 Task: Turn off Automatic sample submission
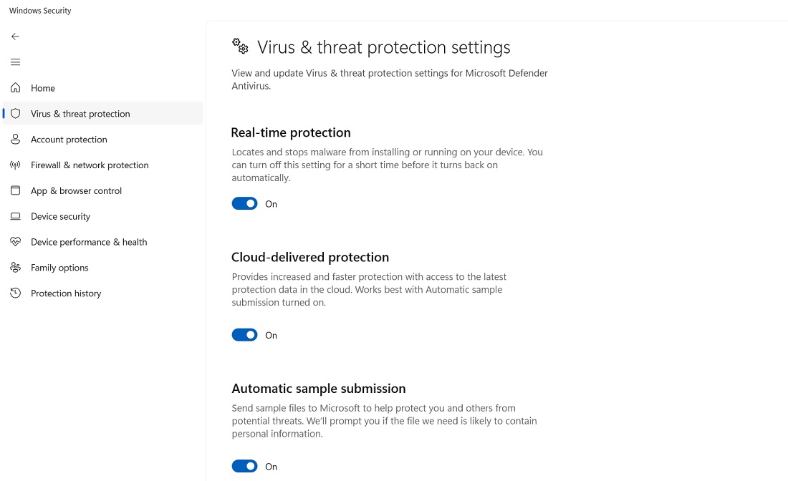(x=244, y=466)
